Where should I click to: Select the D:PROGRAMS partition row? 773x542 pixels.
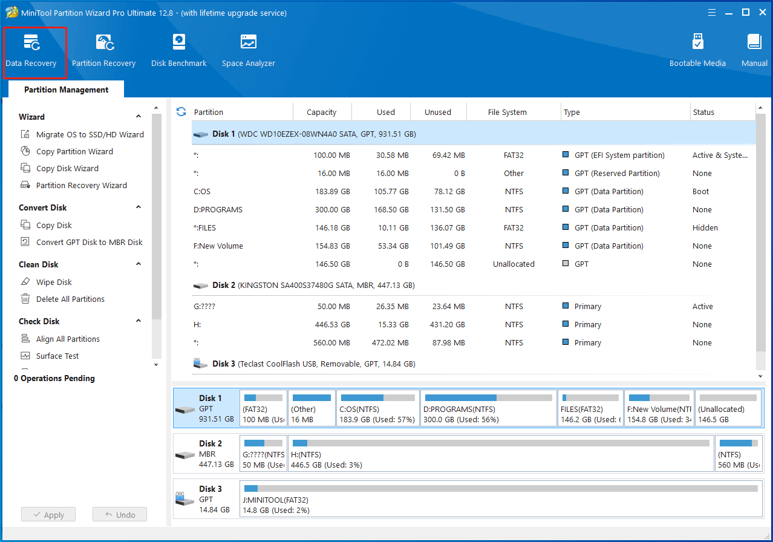(473, 209)
